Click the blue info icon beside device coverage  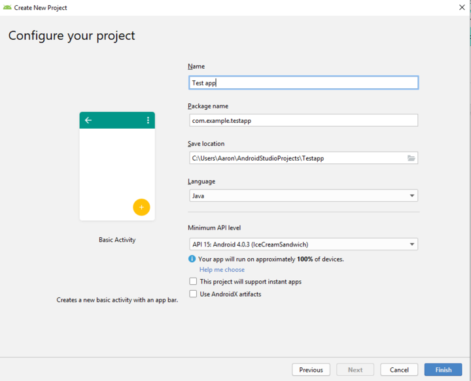[192, 259]
